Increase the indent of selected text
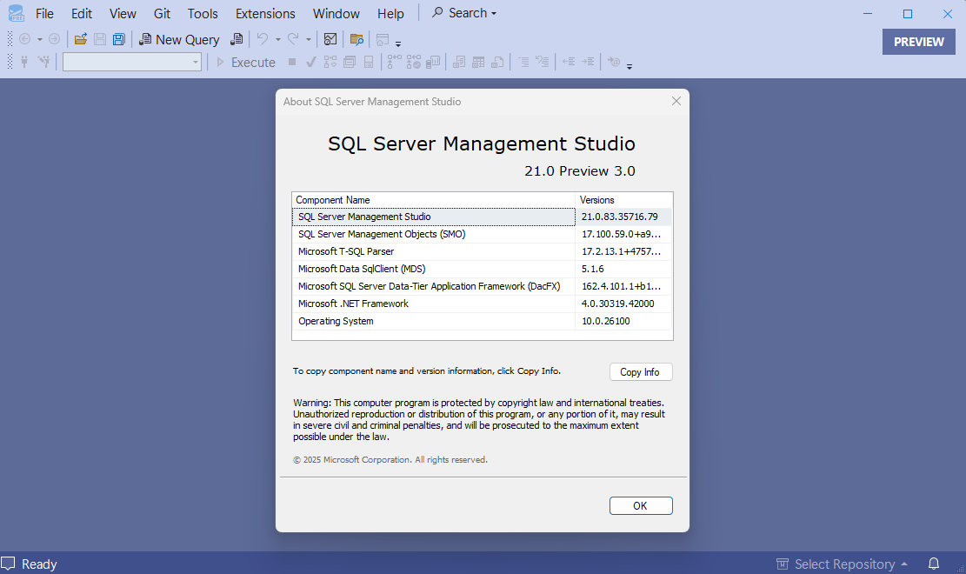Viewport: 966px width, 574px height. click(x=588, y=61)
